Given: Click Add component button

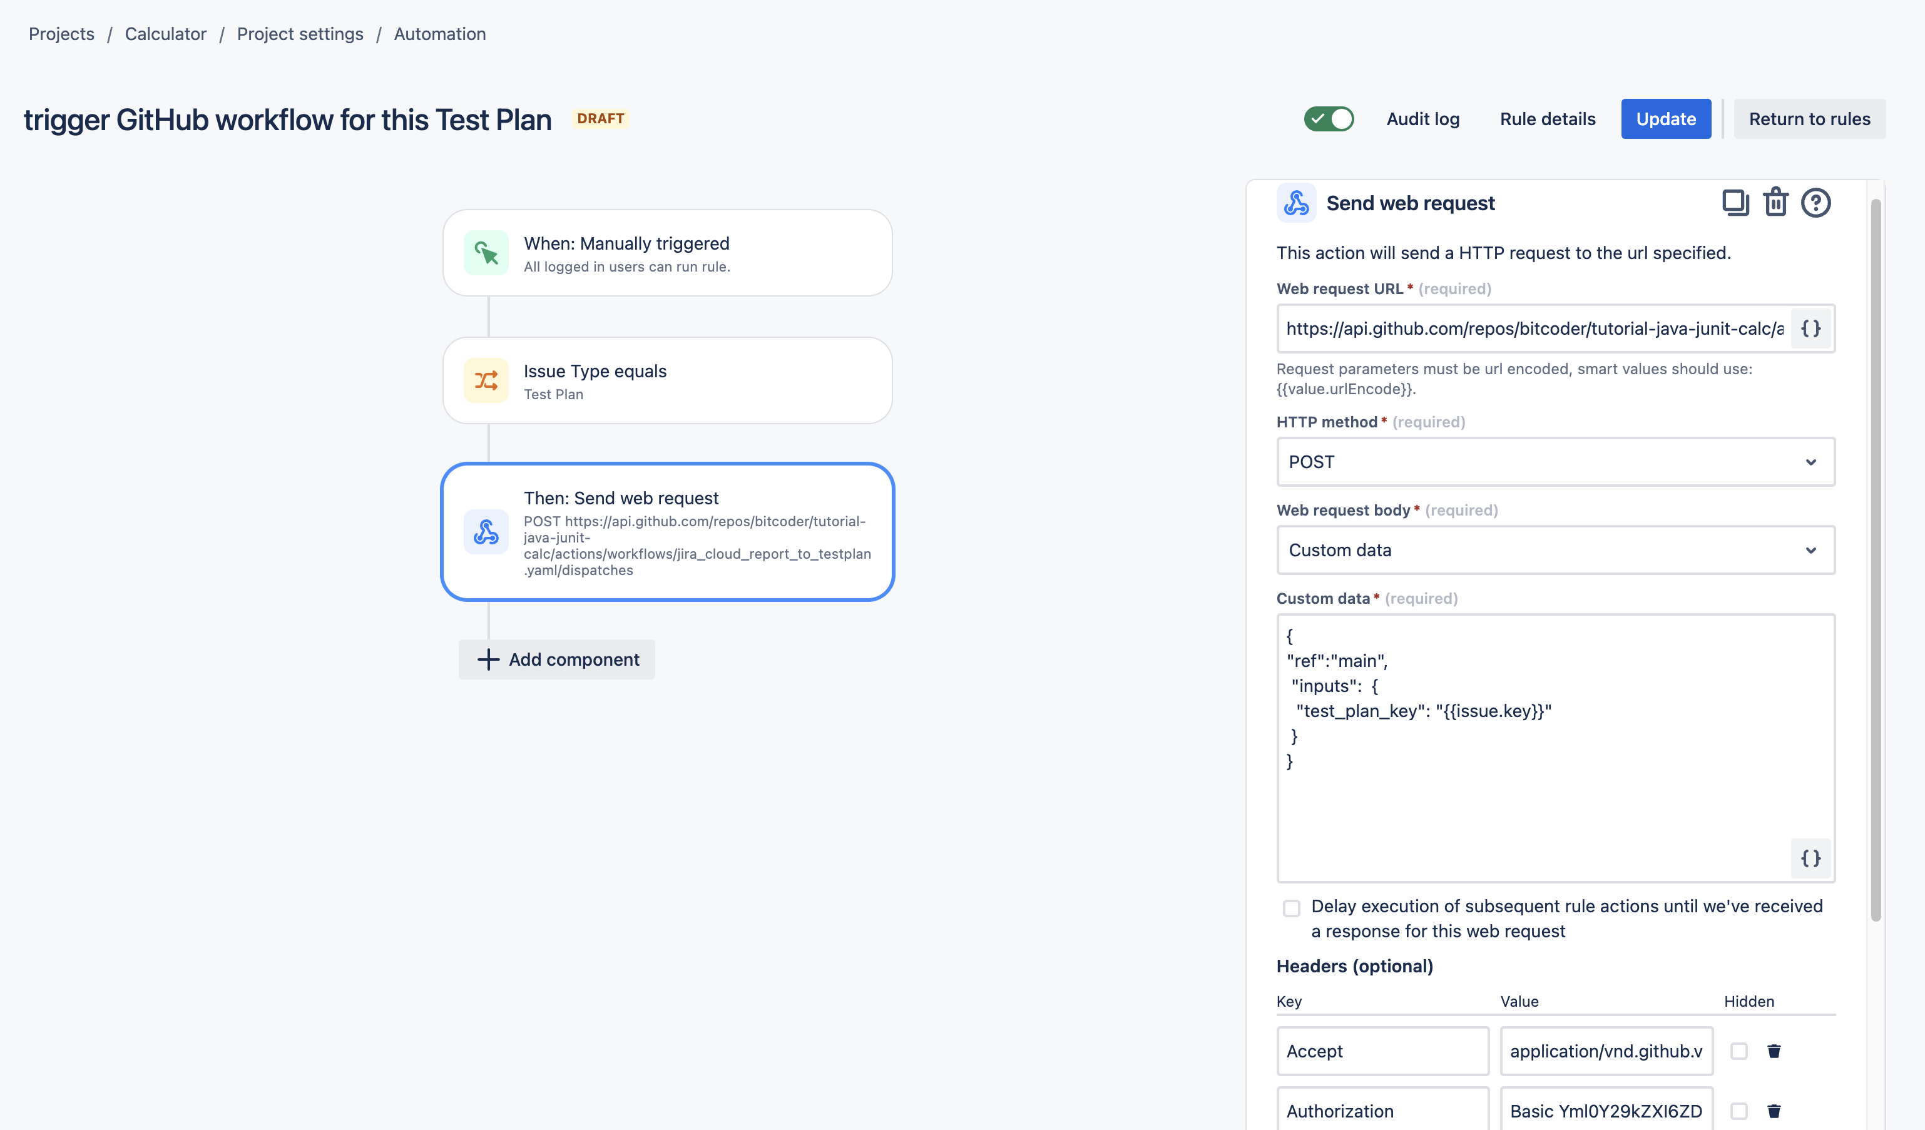Looking at the screenshot, I should [557, 659].
